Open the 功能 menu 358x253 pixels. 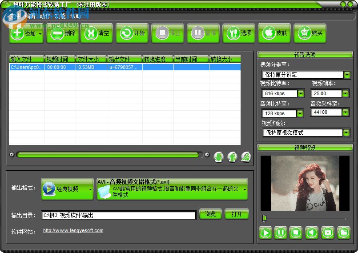point(60,16)
